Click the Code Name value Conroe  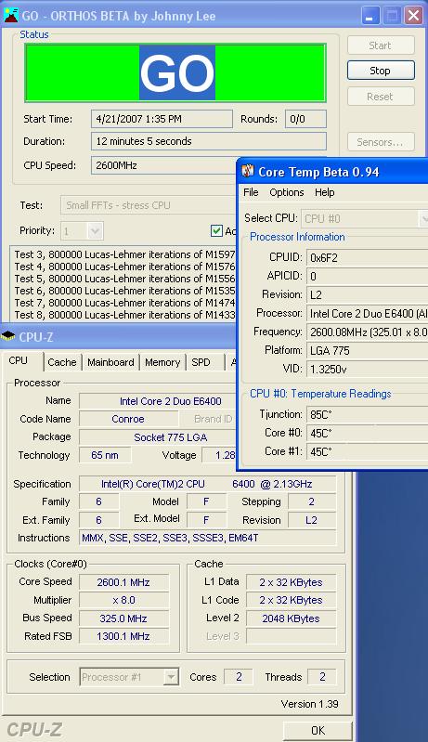point(128,419)
